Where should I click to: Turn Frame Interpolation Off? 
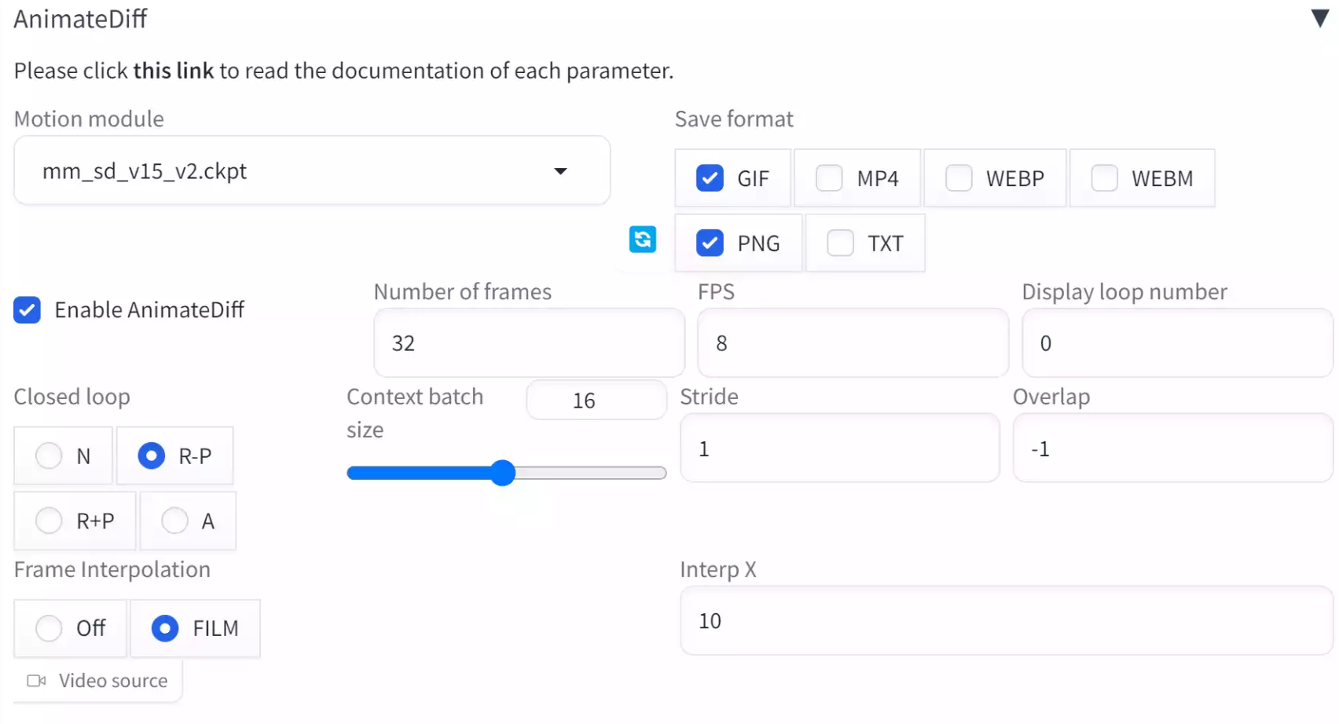(49, 628)
